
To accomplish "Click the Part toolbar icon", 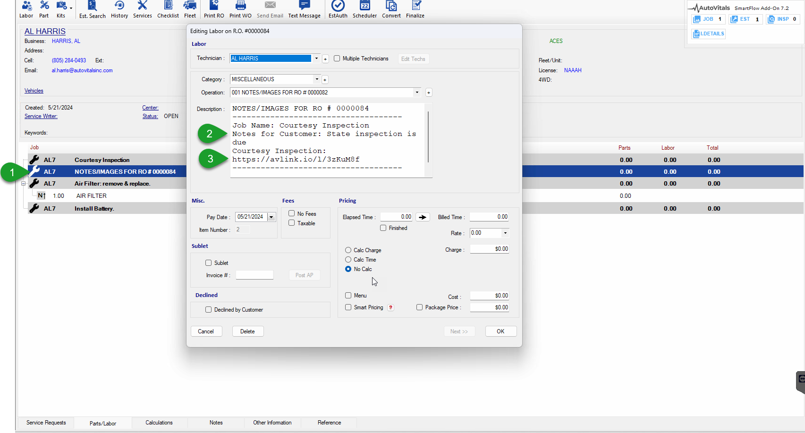I will click(44, 9).
